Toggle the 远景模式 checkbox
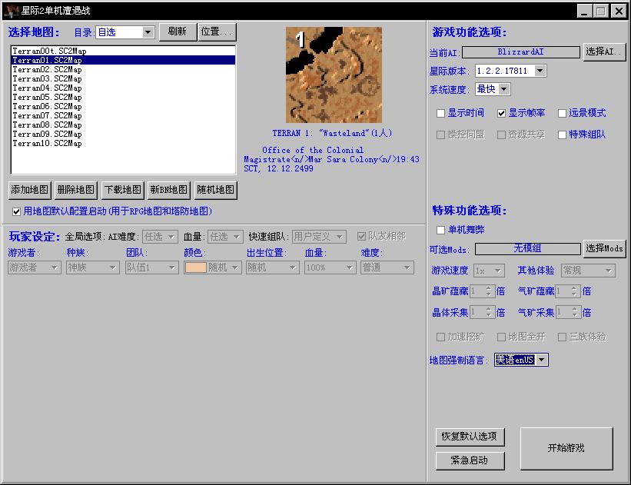Image resolution: width=631 pixels, height=485 pixels. [563, 113]
